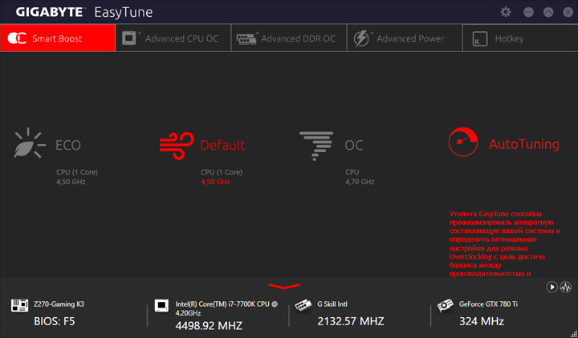Open the hardware monitor waveform icon
This screenshot has width=578, height=338.
(x=566, y=287)
